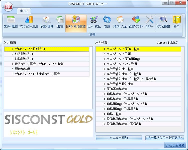Select 勤務明細書（作業員別） report row
Viewport: 188px width, 150px height.
[138, 109]
